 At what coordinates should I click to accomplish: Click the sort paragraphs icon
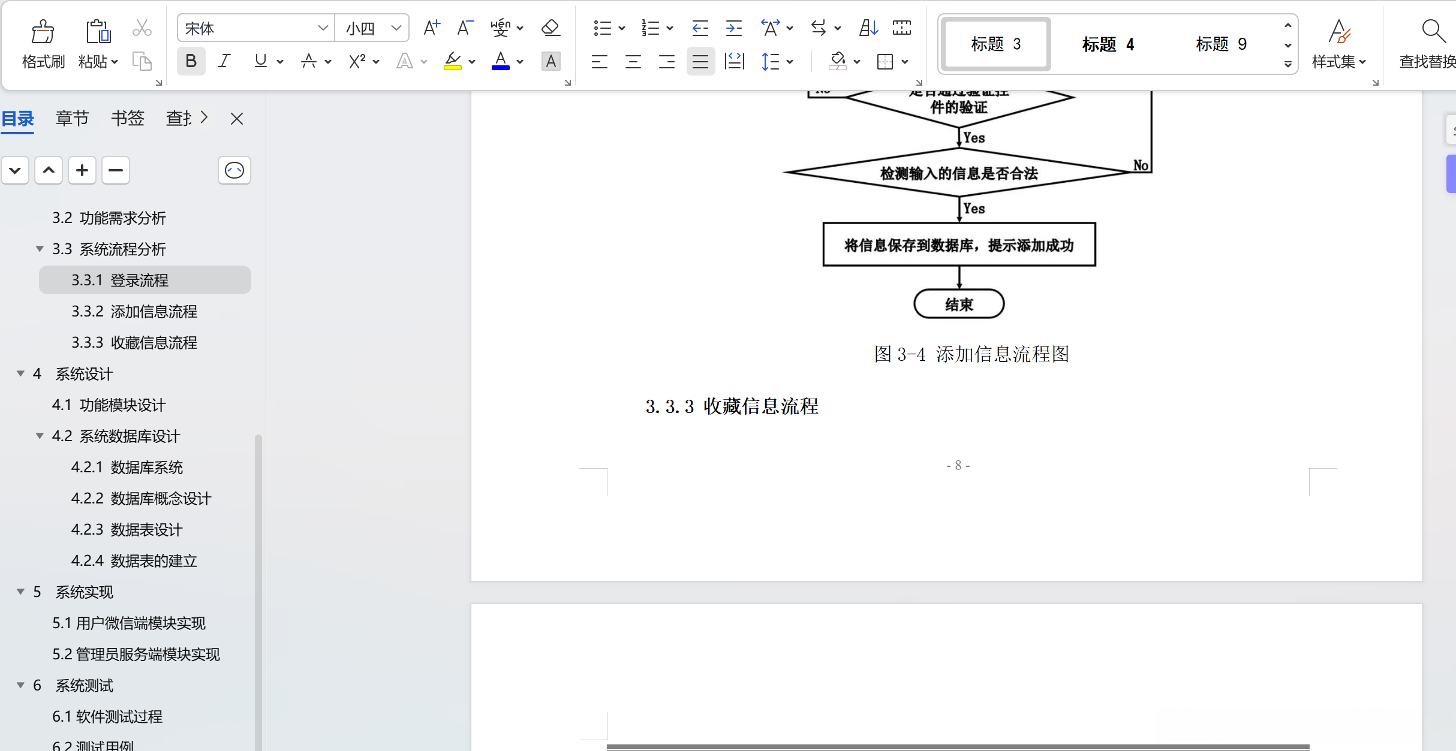click(x=868, y=28)
